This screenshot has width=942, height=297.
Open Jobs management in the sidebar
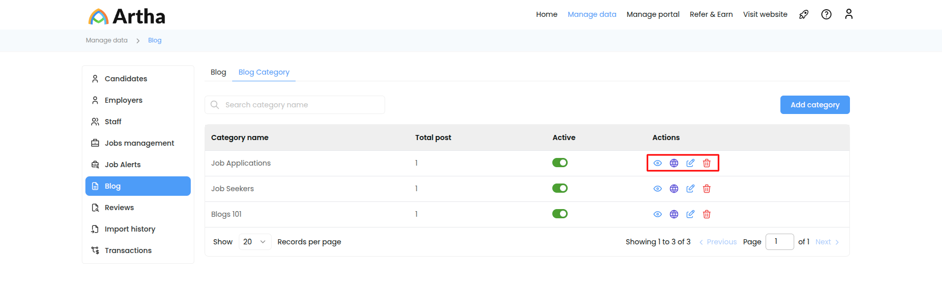139,143
